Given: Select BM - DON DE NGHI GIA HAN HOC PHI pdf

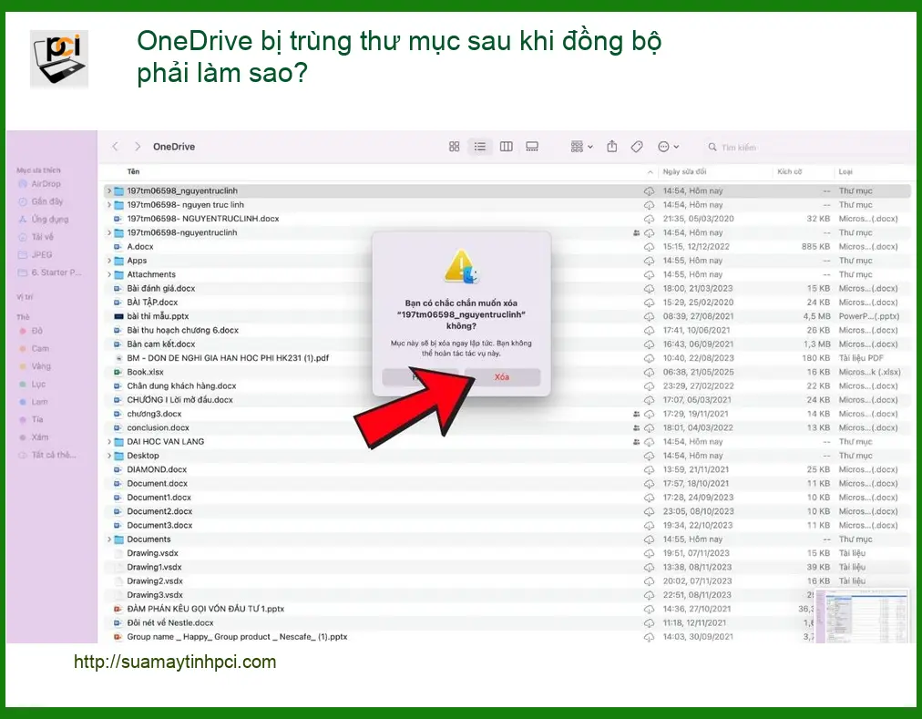Looking at the screenshot, I should pos(228,358).
